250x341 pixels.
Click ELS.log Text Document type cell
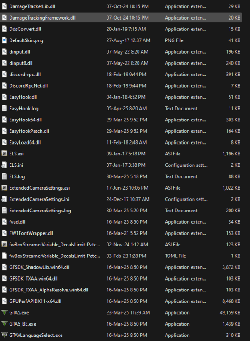(181, 176)
